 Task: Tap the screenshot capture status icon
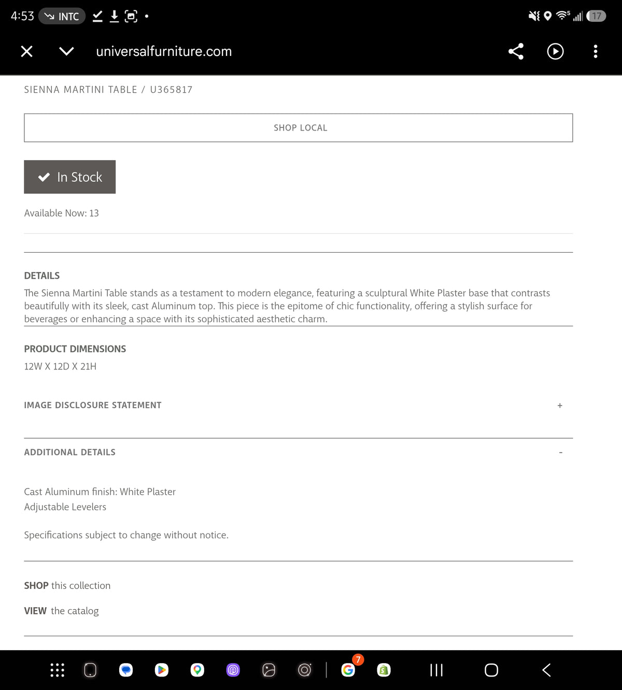coord(131,16)
